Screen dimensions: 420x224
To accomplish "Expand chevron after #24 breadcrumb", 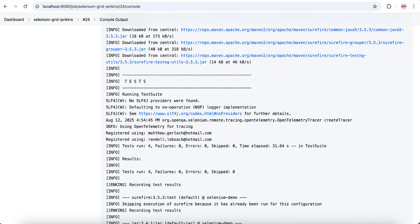I will point(95,20).
